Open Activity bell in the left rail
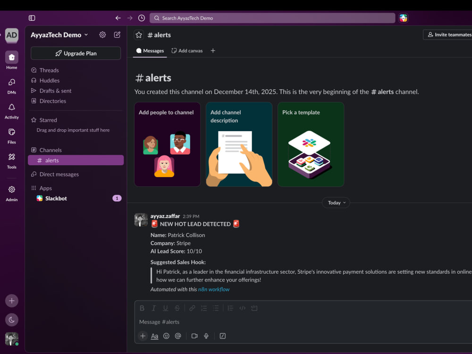This screenshot has width=472, height=354. coord(12,111)
